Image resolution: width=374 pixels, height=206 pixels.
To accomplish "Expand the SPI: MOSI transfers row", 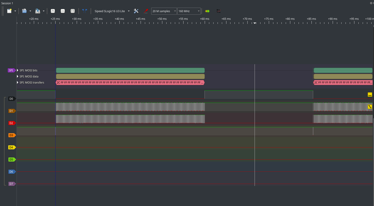I will [x=18, y=83].
